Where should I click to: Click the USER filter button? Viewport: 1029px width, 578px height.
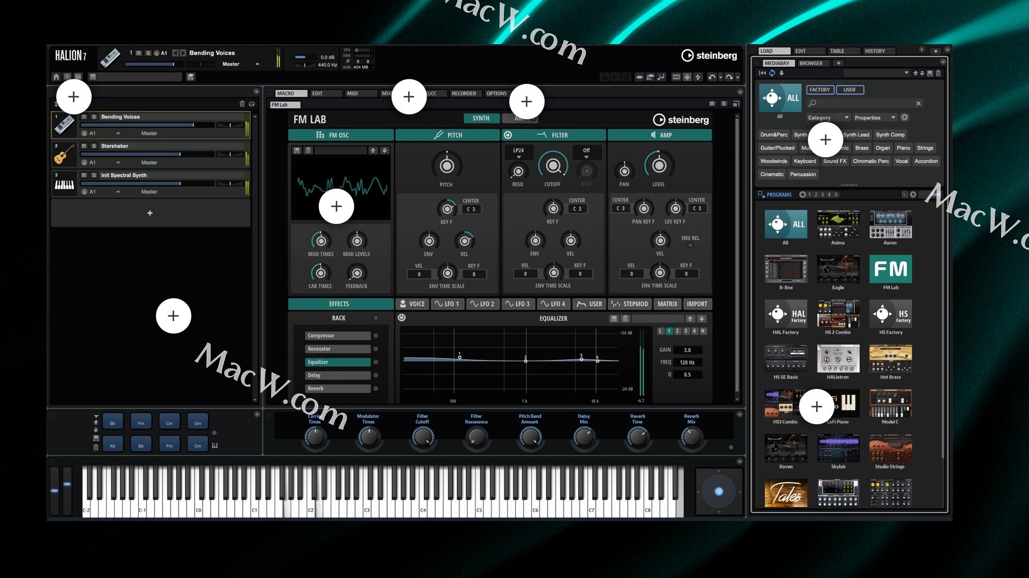click(x=849, y=90)
